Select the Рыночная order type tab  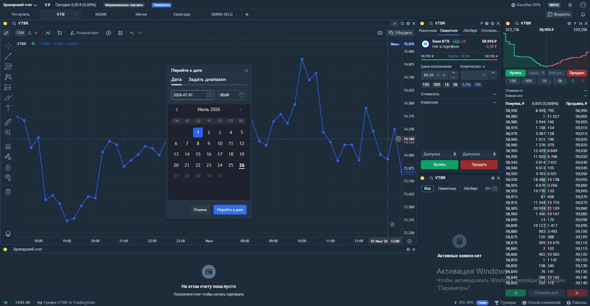tap(428, 31)
